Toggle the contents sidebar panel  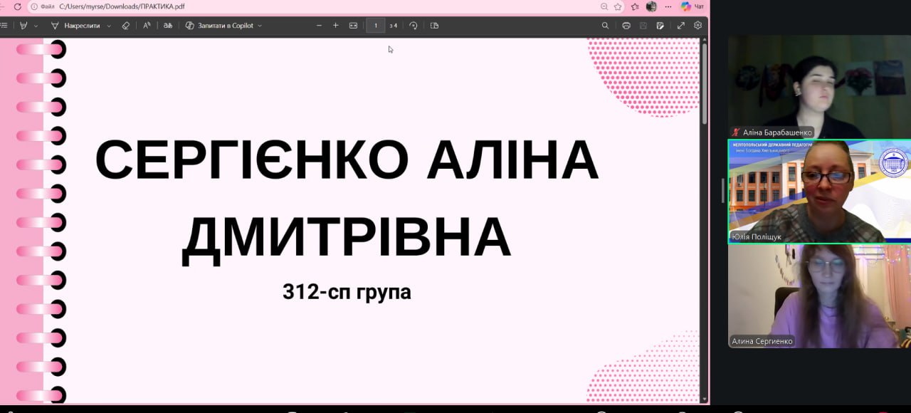tap(4, 26)
